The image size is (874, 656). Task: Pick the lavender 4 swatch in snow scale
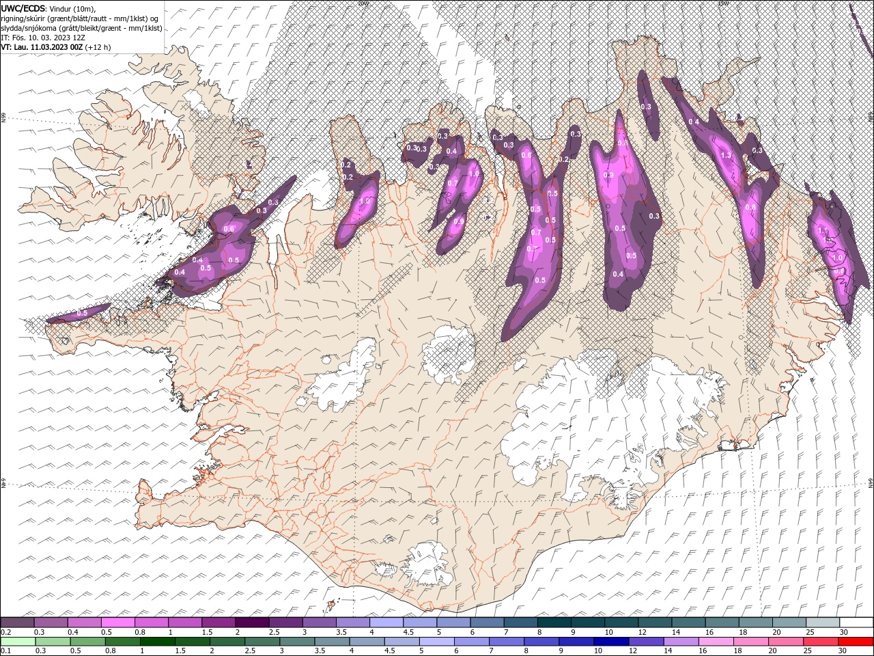point(386,623)
